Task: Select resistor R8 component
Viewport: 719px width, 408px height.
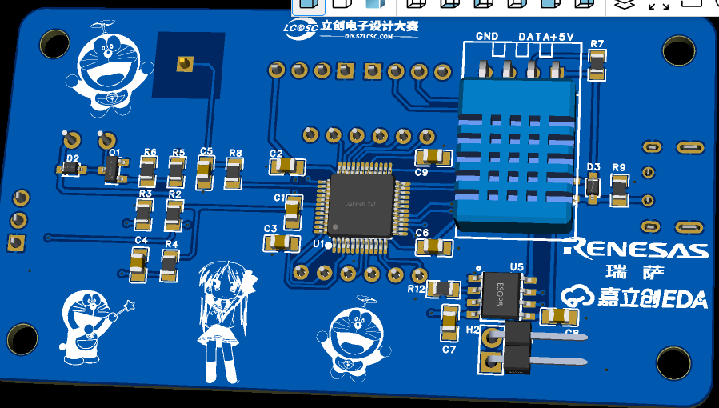Action: point(234,174)
